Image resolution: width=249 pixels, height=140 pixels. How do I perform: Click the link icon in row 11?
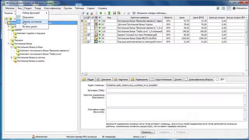[x=89, y=42]
